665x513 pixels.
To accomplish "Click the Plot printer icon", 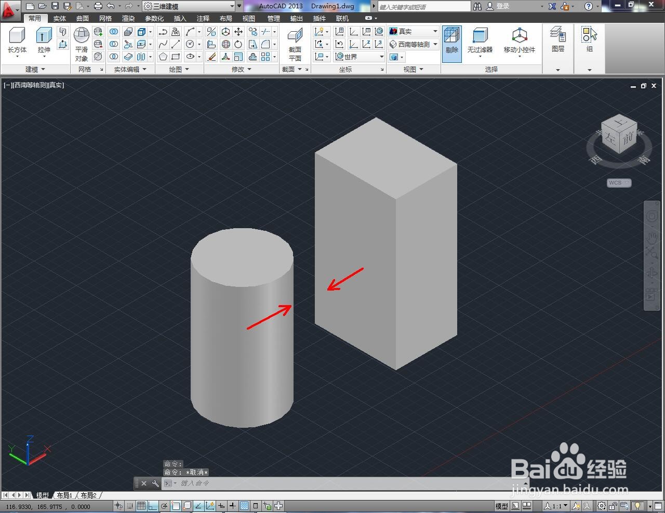I will (x=98, y=6).
